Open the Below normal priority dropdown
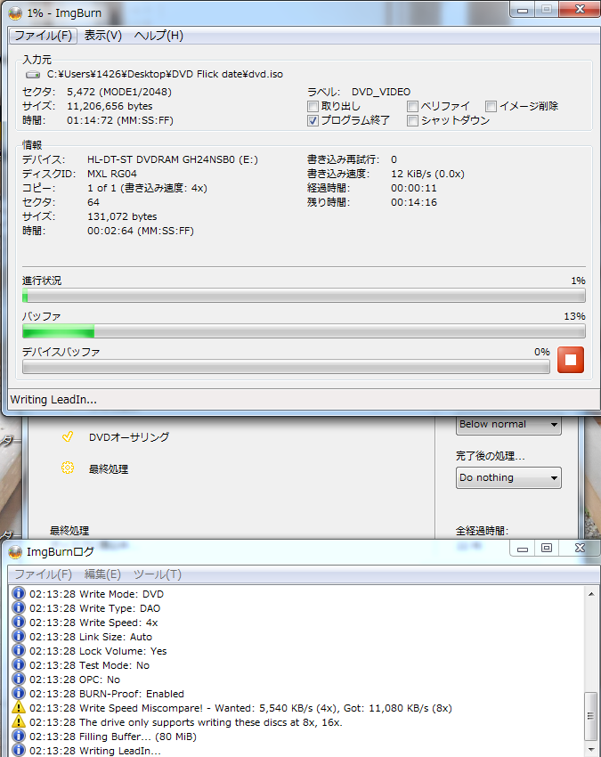Screen dimensions: 601x757 point(508,424)
